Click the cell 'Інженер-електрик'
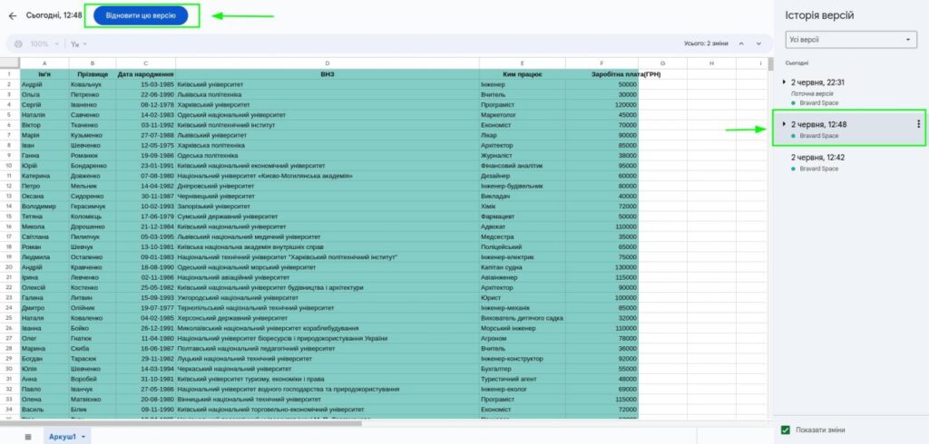This screenshot has width=929, height=444. pos(522,257)
